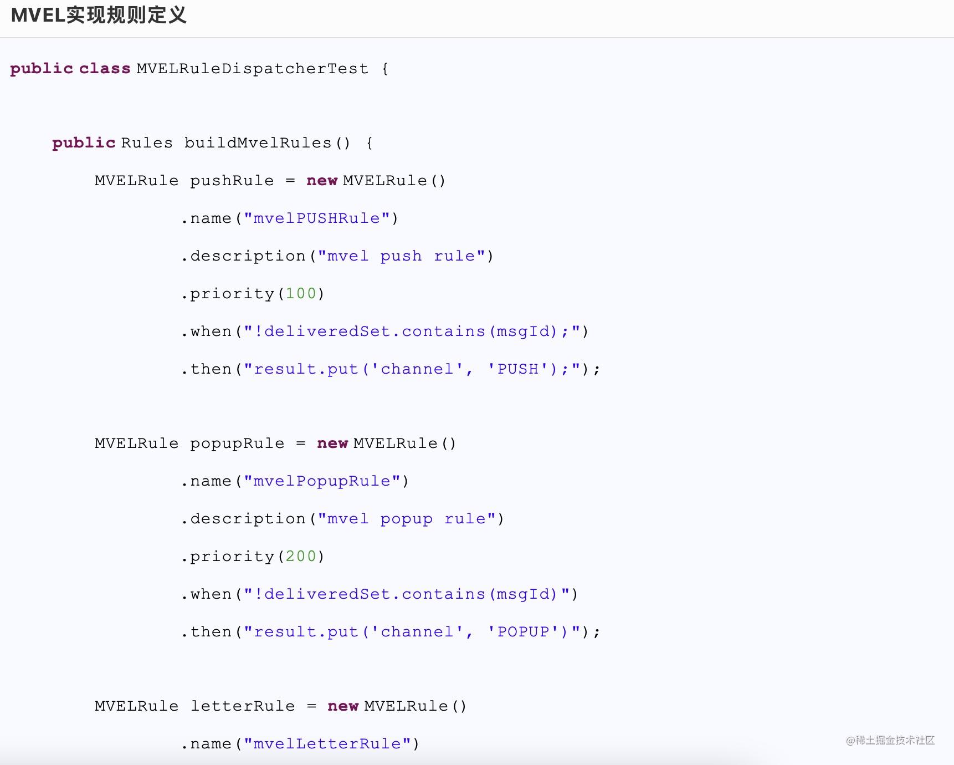
Task: Select the "mvelPUSHRule" string literal
Action: click(316, 218)
